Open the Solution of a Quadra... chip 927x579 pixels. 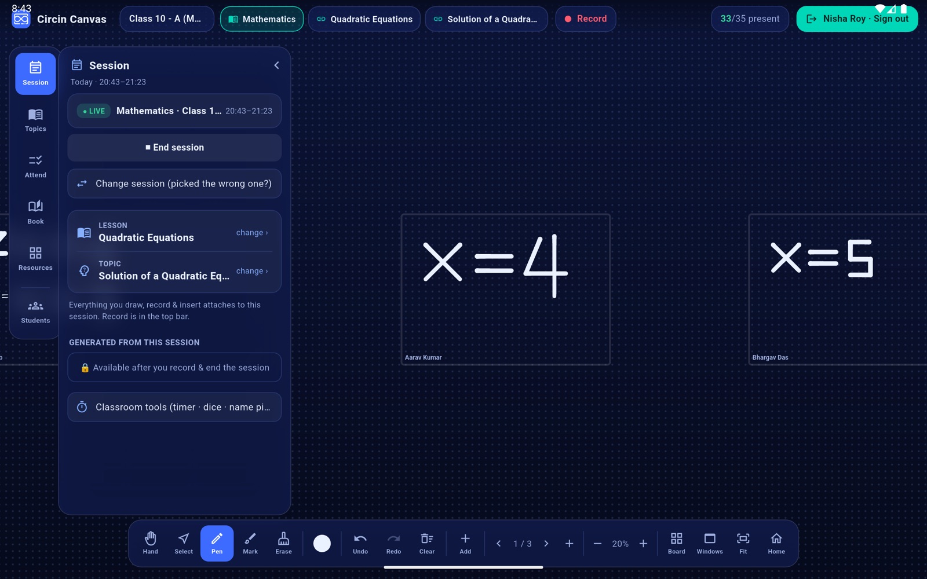click(486, 19)
